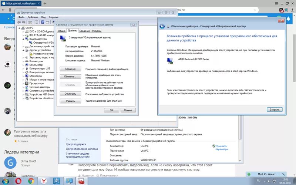296x185 pixels.
Task: Launch Google Chrome from the taskbar
Action: [31, 181]
